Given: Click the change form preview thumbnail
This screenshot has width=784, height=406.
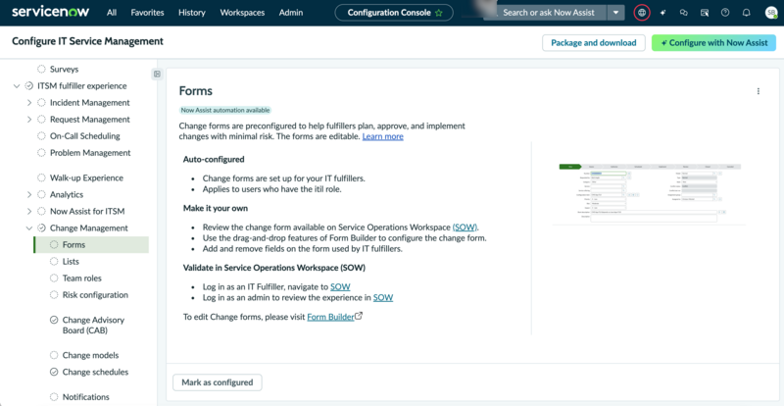Looking at the screenshot, I should coord(649,193).
